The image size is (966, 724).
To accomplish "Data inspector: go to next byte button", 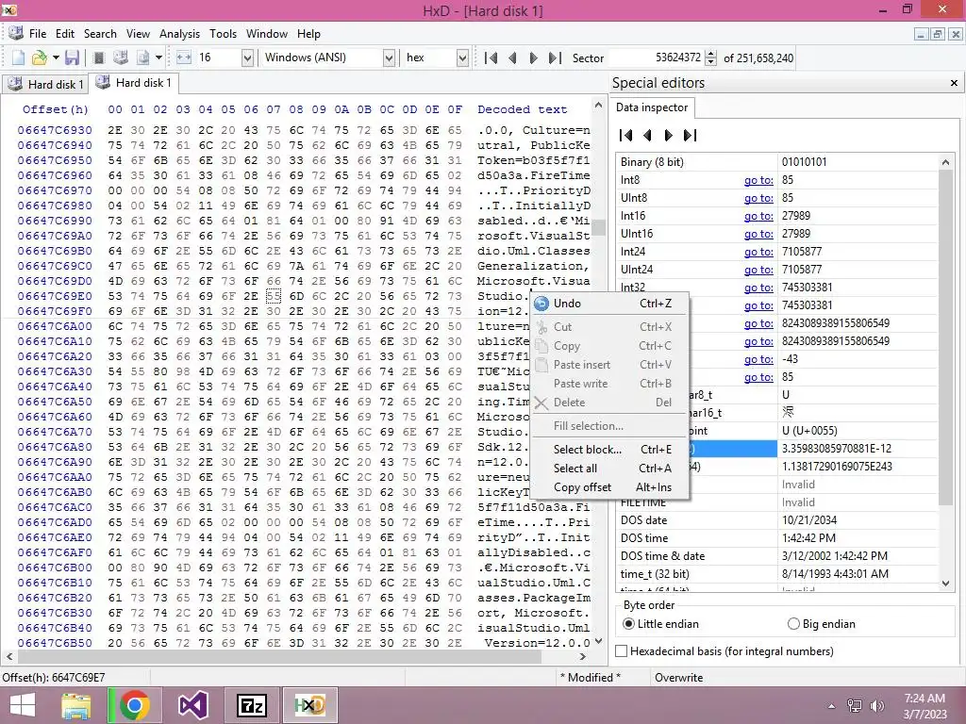I will click(x=669, y=136).
